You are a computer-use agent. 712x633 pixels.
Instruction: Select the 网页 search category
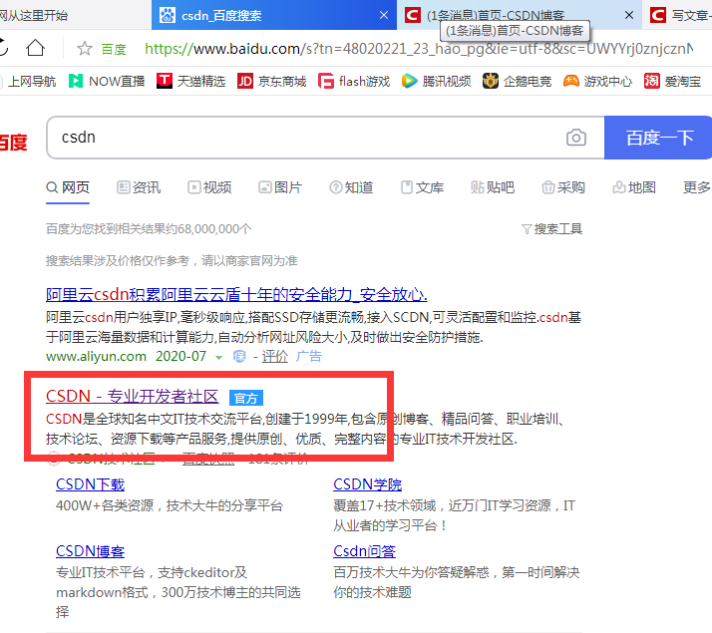click(68, 187)
